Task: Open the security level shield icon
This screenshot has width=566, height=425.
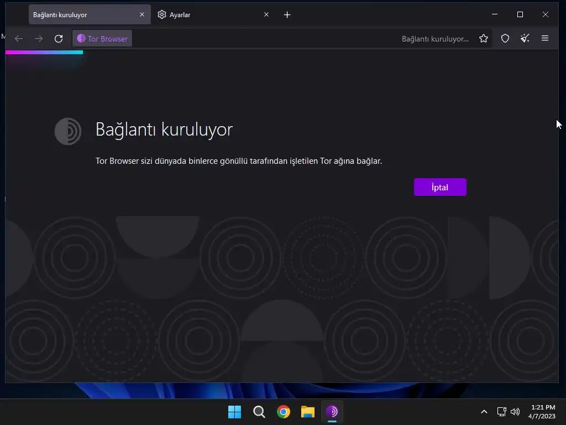Action: click(x=505, y=38)
